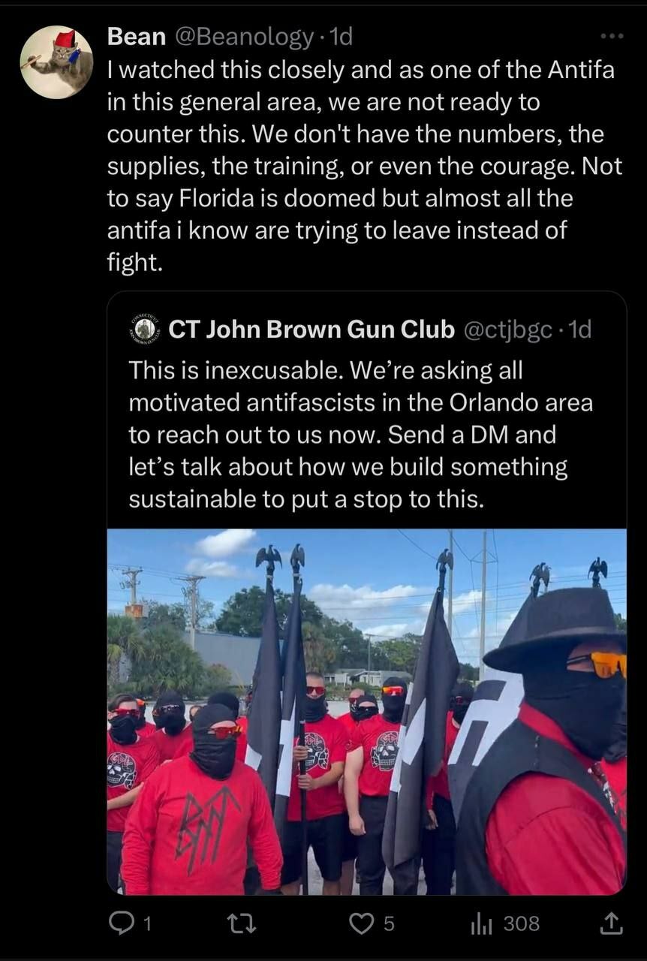
Task: Reply to Bean's post via speech bubble icon
Action: 121,924
